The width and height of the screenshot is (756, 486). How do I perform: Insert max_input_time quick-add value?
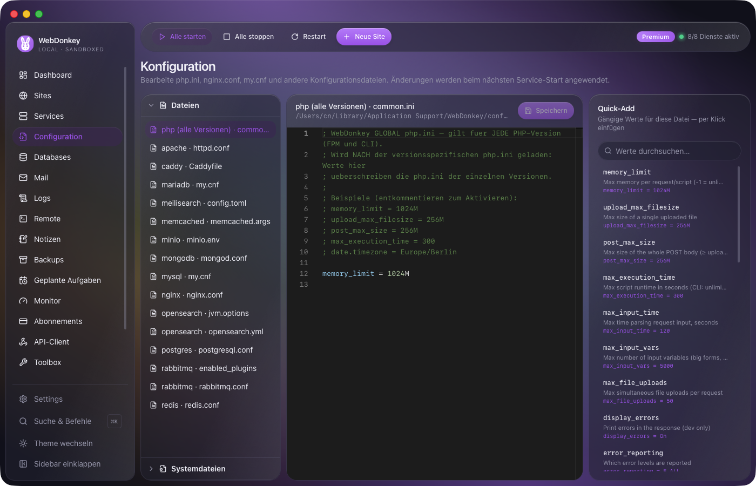click(666, 321)
